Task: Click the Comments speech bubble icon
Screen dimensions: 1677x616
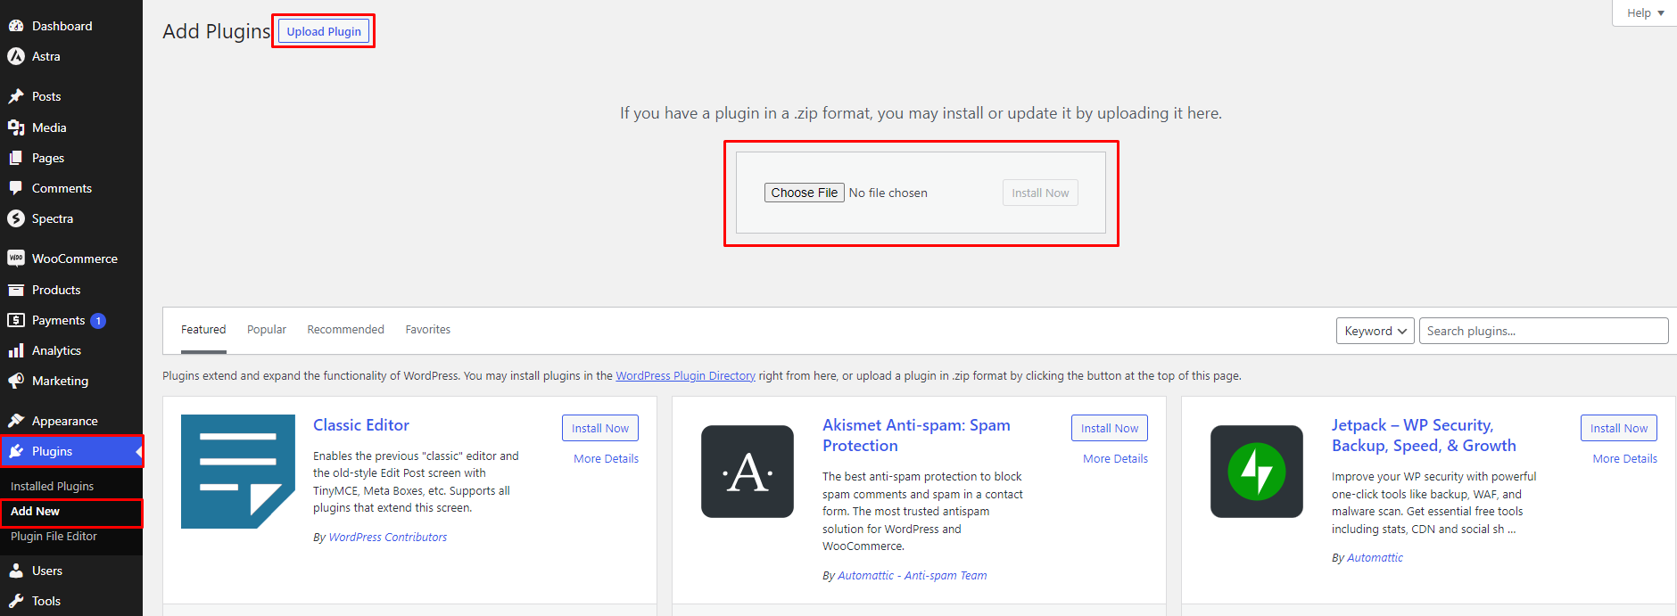Action: (x=16, y=188)
